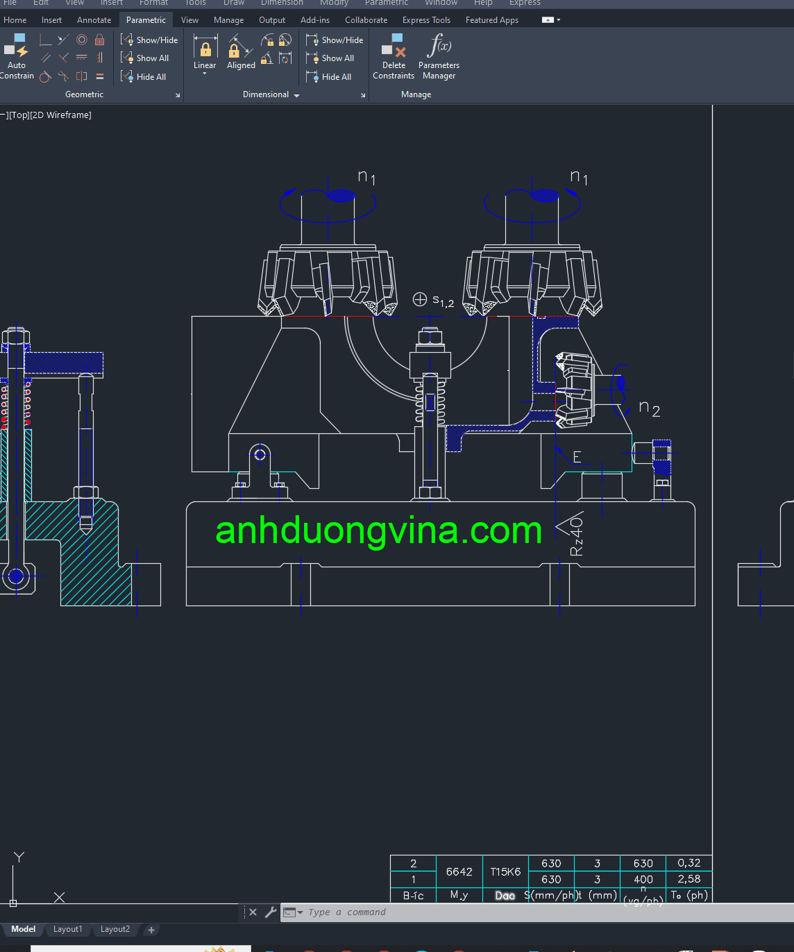Open the Linear constraint dropdown arrow
This screenshot has height=952, width=794.
205,74
